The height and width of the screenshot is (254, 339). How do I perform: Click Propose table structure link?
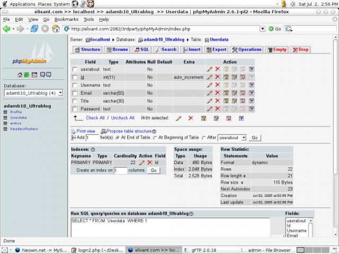(129, 131)
